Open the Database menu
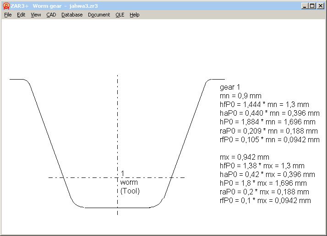Screen dimensions: 327x236 click(72, 15)
